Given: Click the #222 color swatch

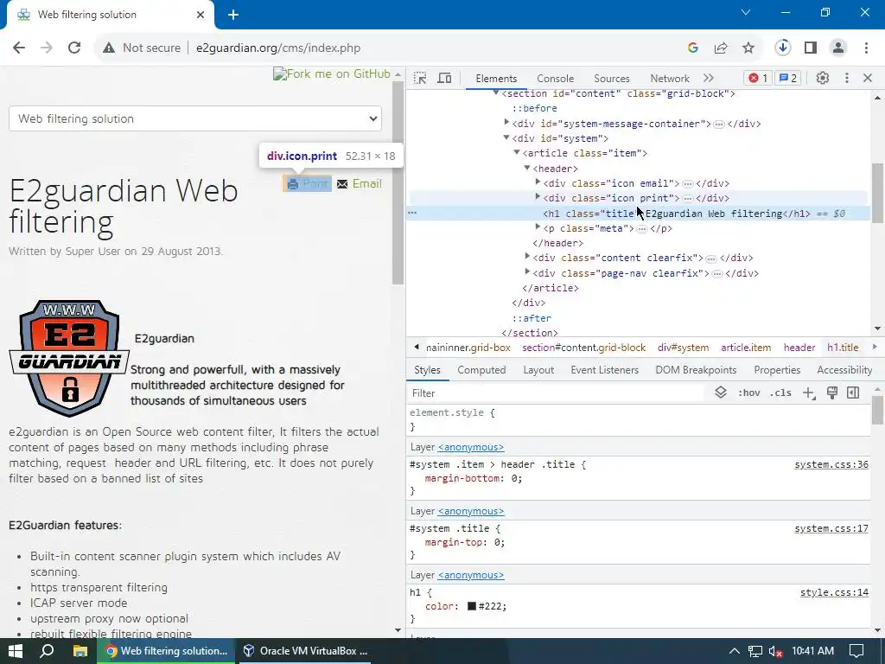Looking at the screenshot, I should [472, 606].
